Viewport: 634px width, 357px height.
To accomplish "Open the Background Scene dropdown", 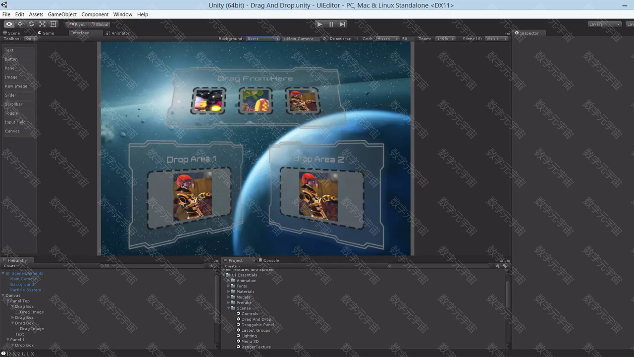I will tap(263, 39).
